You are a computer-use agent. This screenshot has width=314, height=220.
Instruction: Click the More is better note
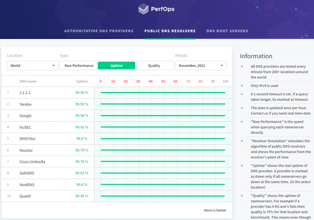point(215,210)
